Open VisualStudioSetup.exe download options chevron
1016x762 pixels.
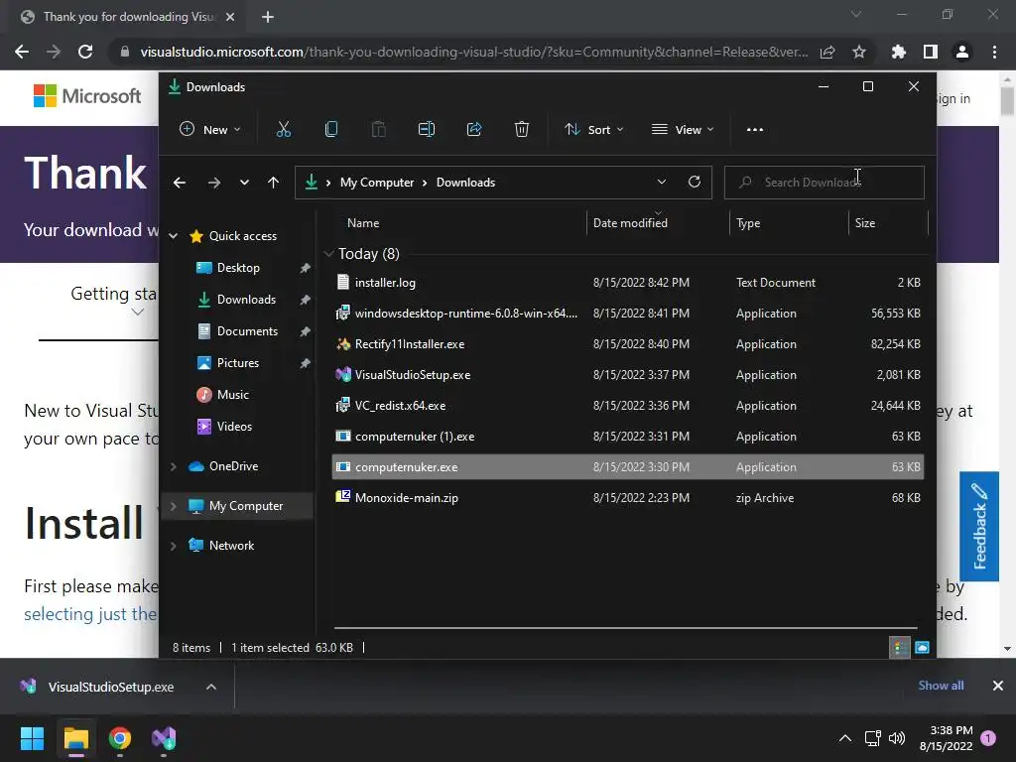click(x=211, y=687)
